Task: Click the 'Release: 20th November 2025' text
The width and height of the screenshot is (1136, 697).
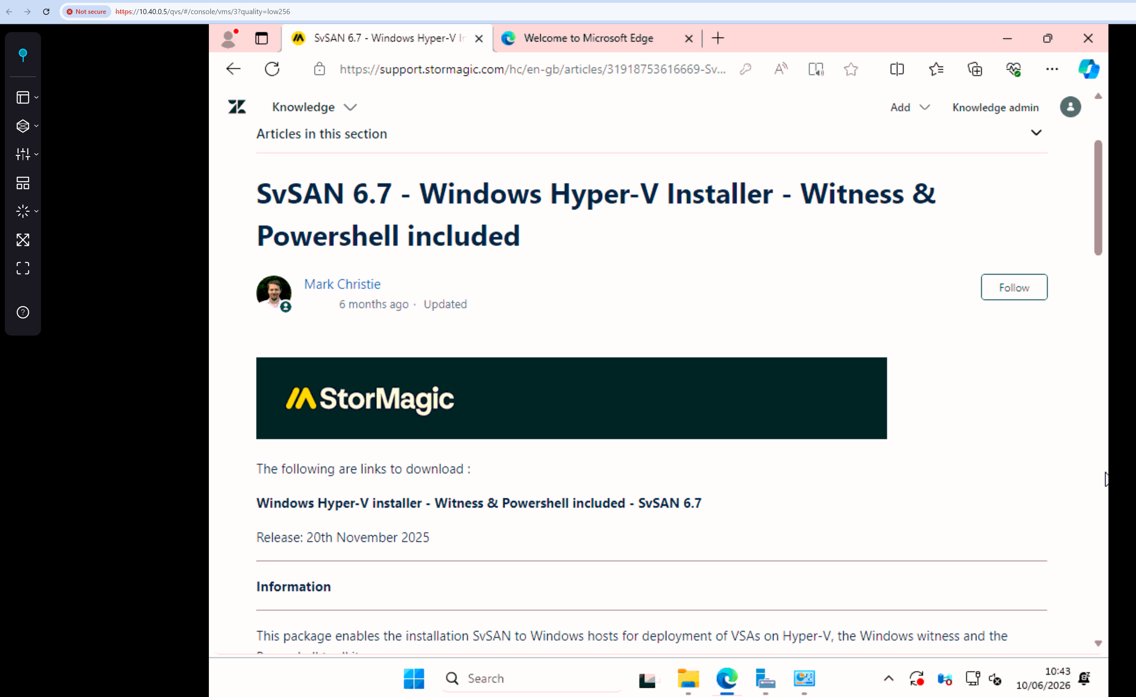Action: [343, 537]
